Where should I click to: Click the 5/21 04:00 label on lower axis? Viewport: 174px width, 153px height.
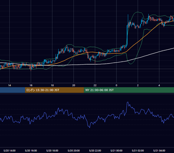point(159,150)
